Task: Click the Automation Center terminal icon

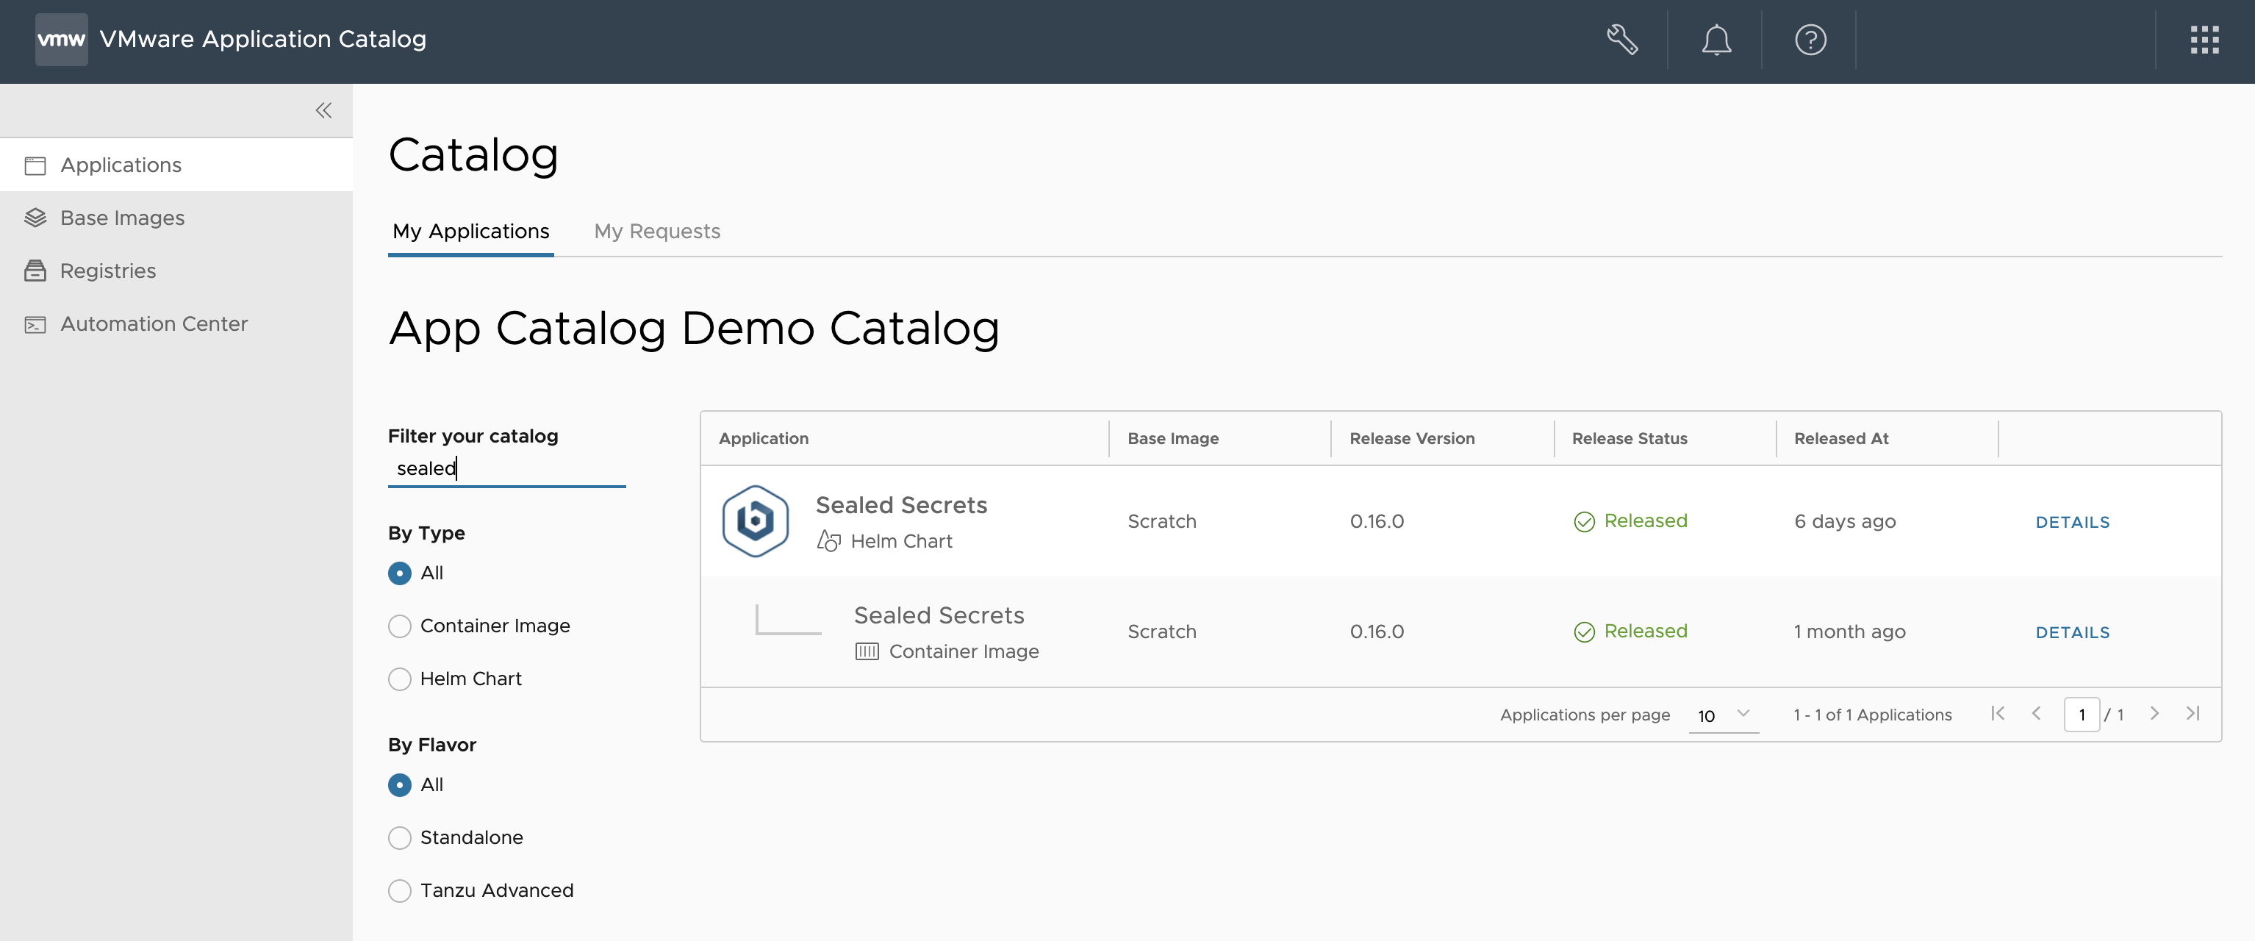Action: tap(35, 324)
